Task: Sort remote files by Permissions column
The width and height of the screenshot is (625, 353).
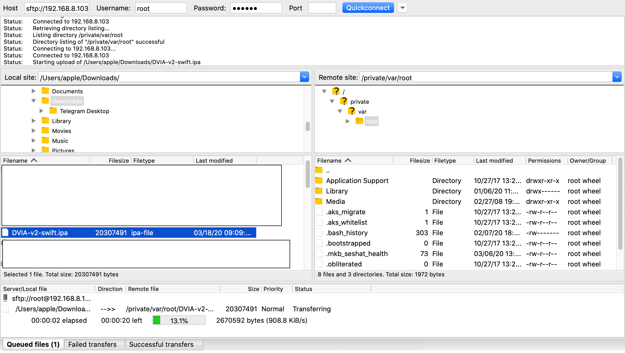Action: click(544, 161)
